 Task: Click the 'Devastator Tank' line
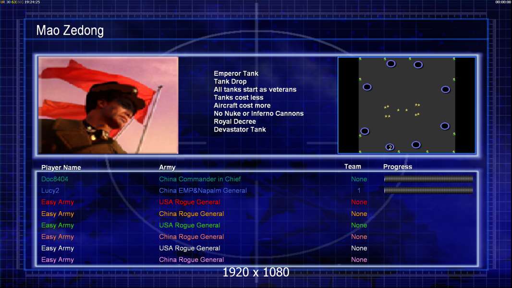(x=240, y=130)
